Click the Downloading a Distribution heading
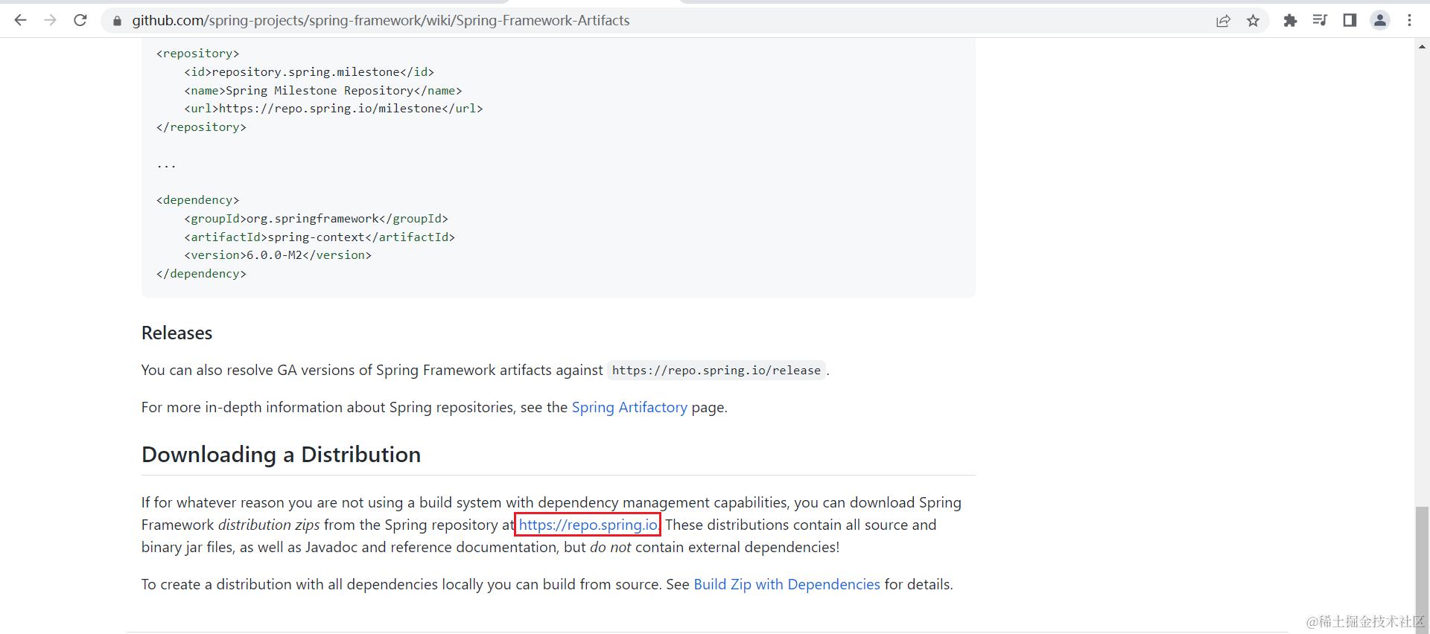1430x634 pixels. tap(281, 455)
